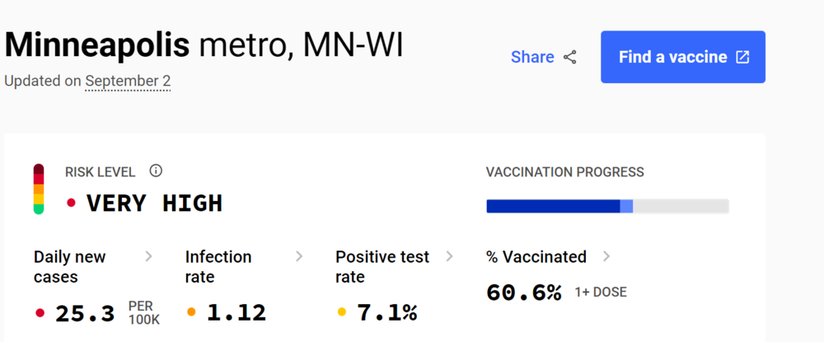This screenshot has height=342, width=824.
Task: Click the external link icon on Find a vaccine
Action: click(x=742, y=57)
